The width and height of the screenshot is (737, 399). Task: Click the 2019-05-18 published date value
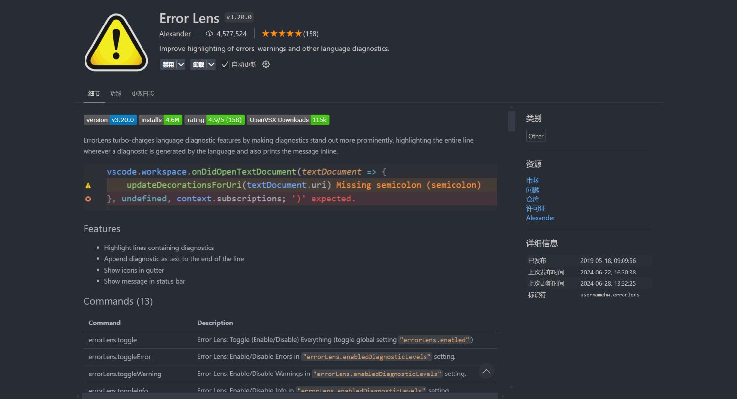(x=608, y=261)
